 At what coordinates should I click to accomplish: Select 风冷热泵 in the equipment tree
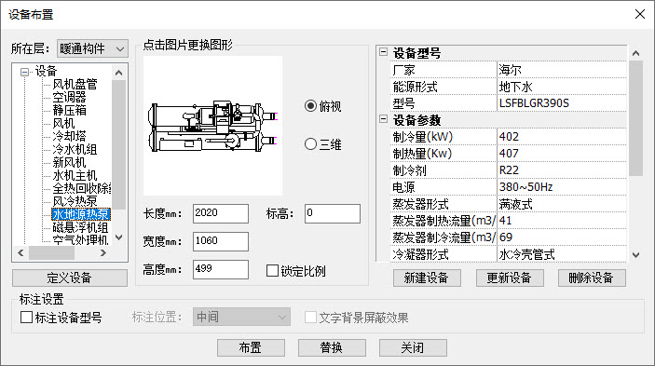[x=75, y=201]
